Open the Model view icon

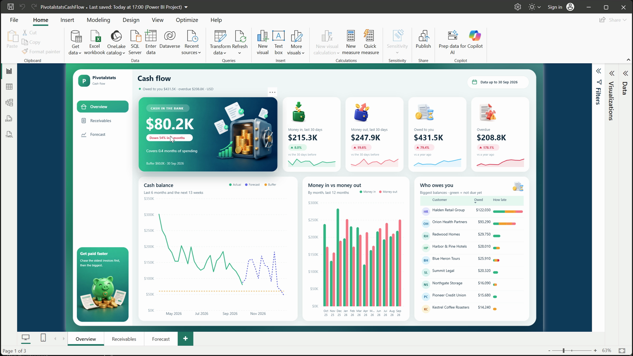tap(9, 102)
